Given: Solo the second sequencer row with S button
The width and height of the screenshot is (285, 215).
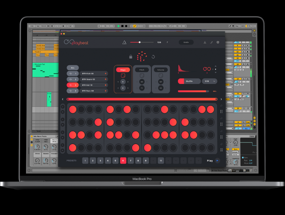Looking at the screenshot, I should coord(62,119).
